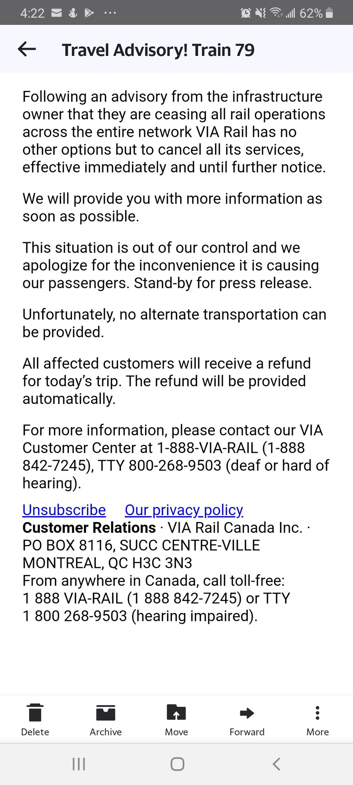This screenshot has width=353, height=785.
Task: Tap the Wi-Fi signal icon in status bar
Action: [x=276, y=13]
